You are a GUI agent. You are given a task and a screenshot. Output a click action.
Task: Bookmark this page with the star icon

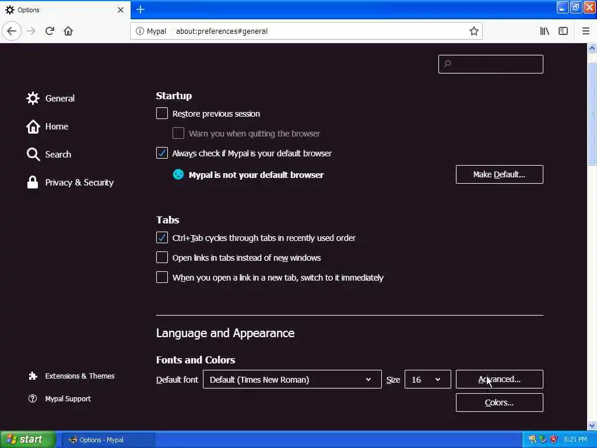coord(473,31)
